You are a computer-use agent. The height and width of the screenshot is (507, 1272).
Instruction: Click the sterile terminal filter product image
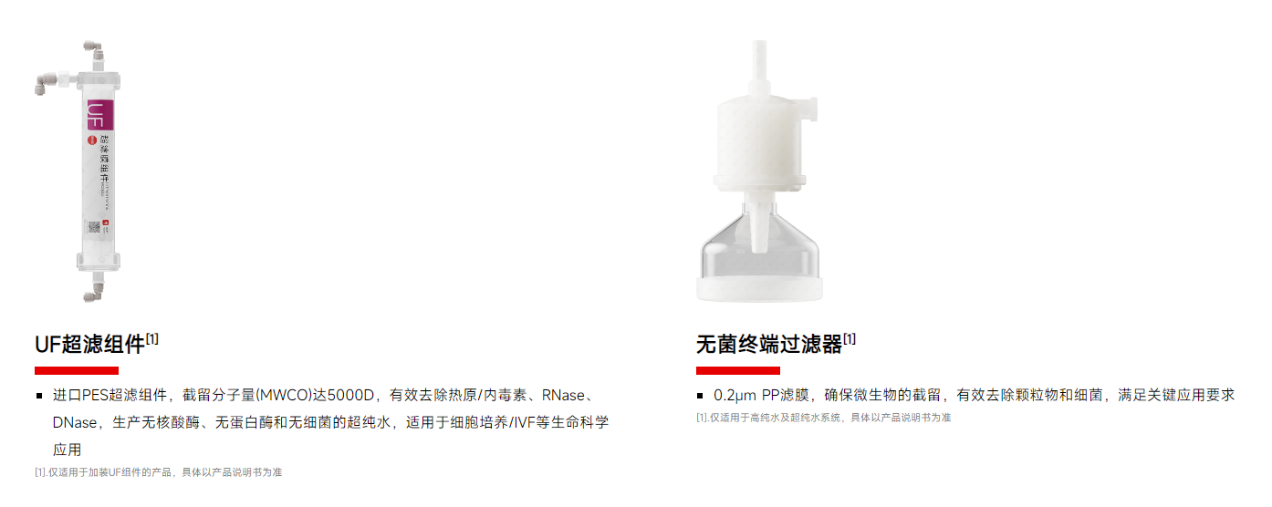pos(761,171)
